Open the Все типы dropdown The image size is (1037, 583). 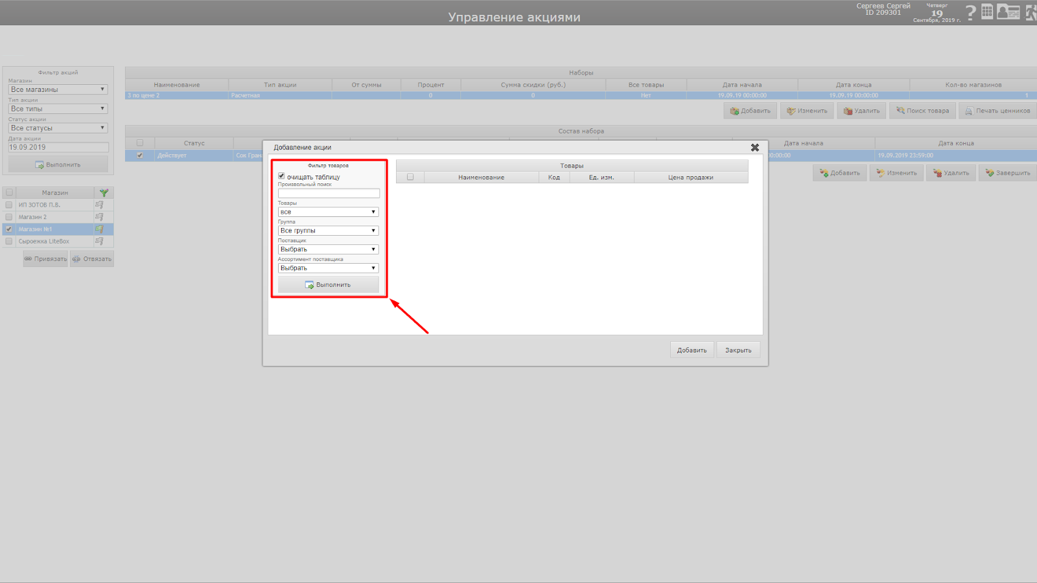[58, 109]
